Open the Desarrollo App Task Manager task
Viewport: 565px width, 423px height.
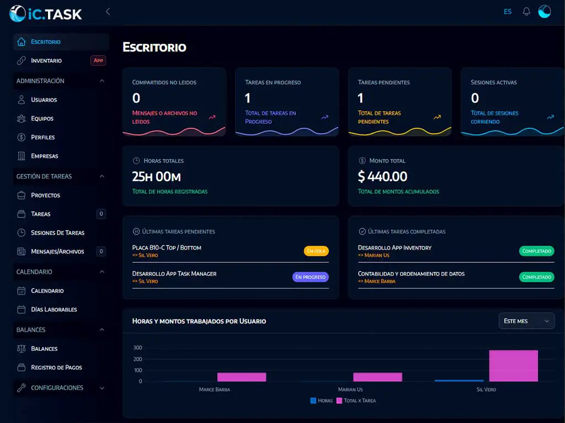coord(174,274)
